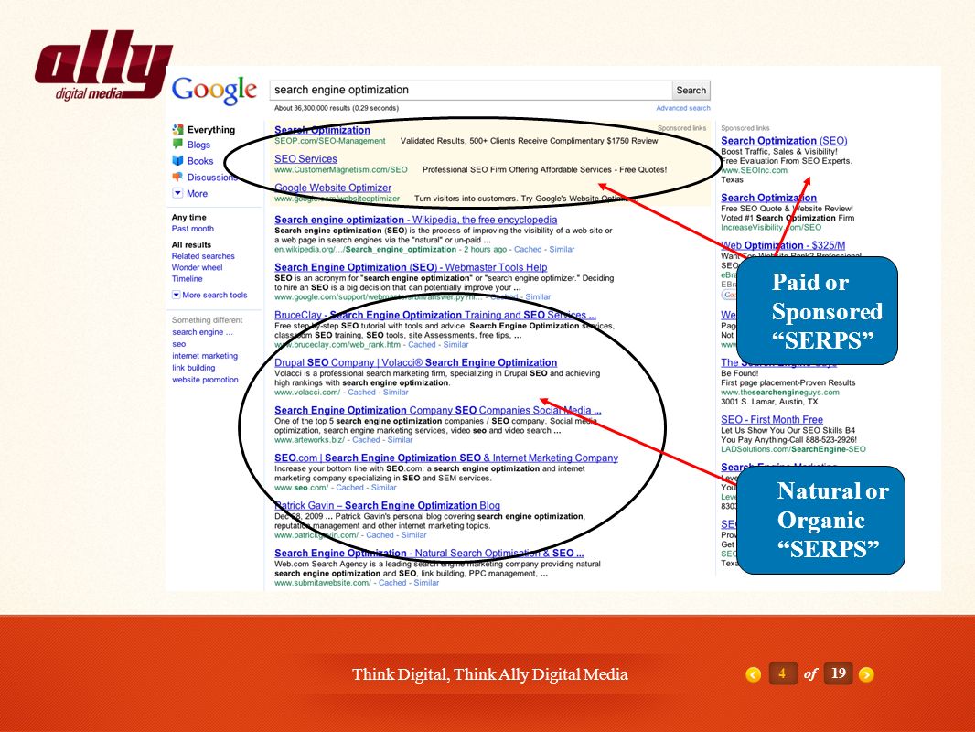Click the Cached link under the Wikipedia result
The height and width of the screenshot is (732, 975).
click(528, 249)
